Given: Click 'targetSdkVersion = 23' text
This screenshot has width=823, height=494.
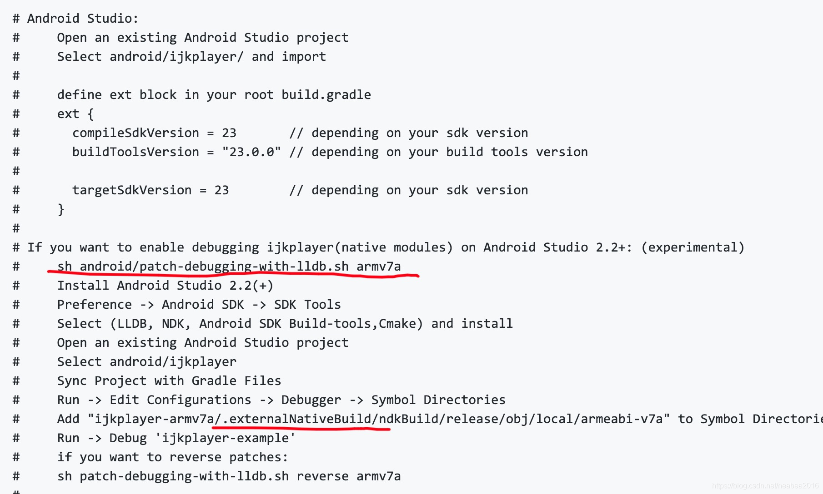Looking at the screenshot, I should tap(151, 190).
